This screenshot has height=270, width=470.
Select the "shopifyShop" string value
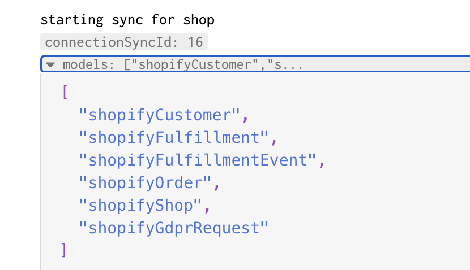click(x=140, y=206)
